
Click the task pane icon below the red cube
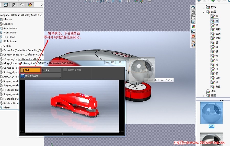pyautogui.click(x=193, y=41)
